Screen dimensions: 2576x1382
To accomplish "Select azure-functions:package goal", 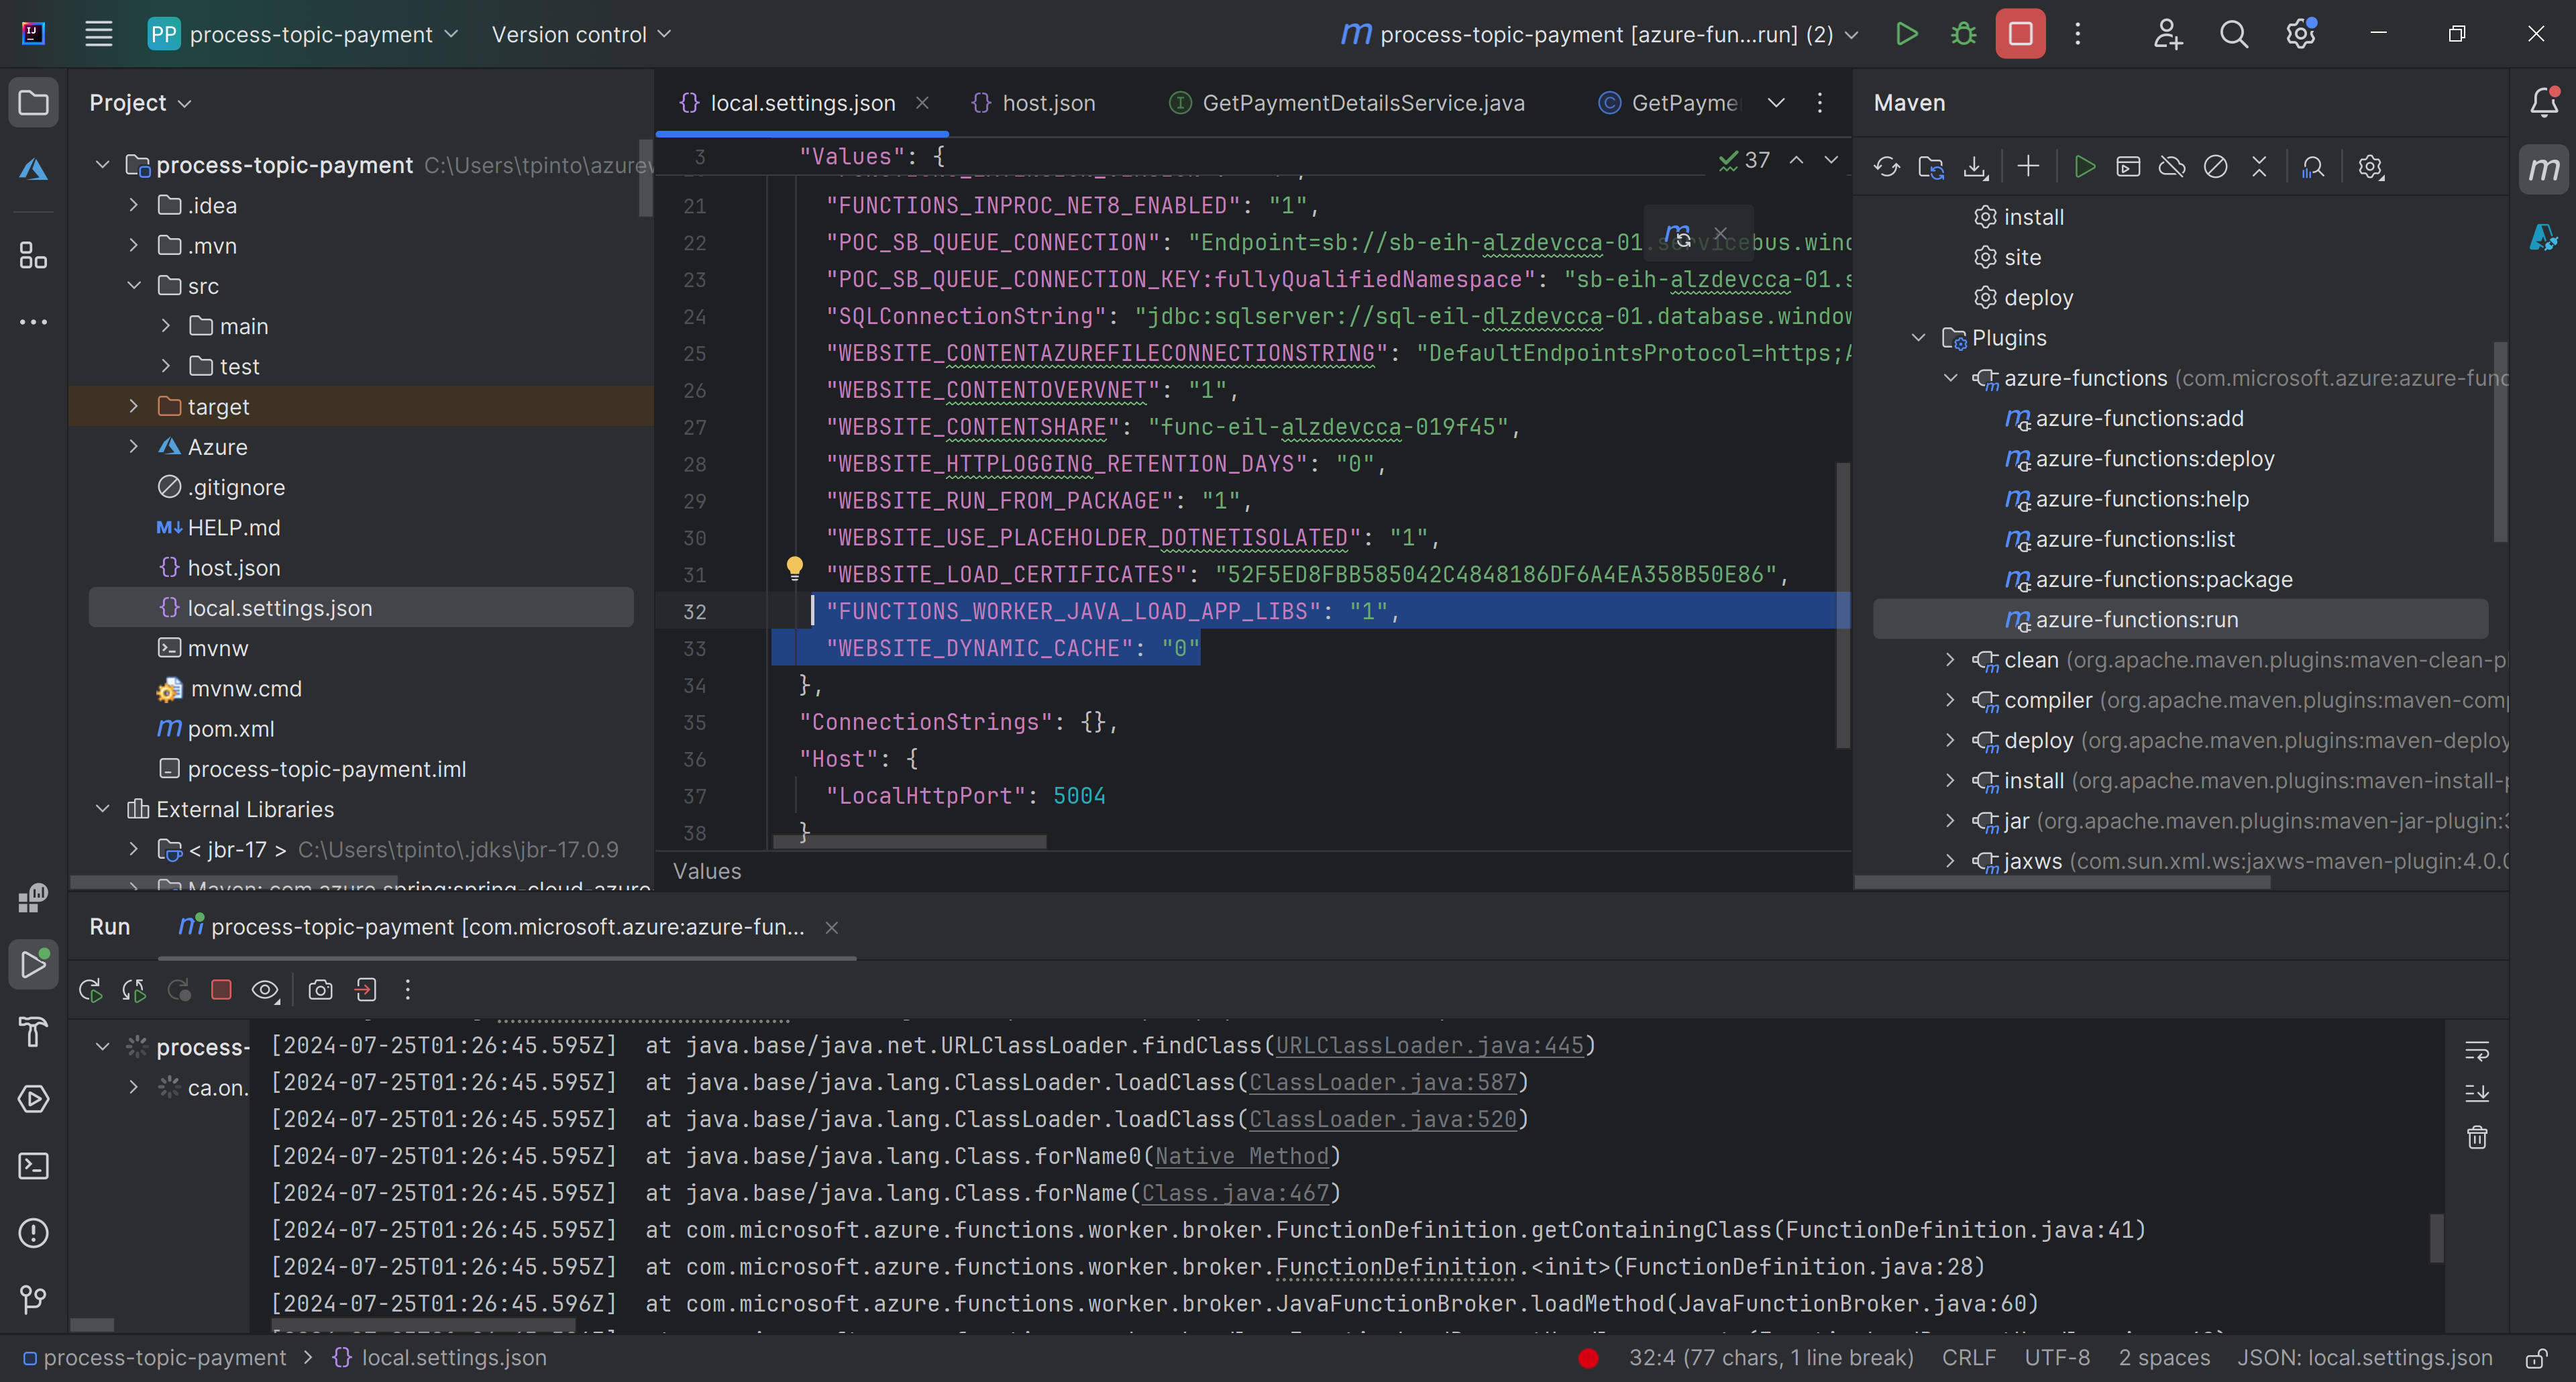I will pyautogui.click(x=2164, y=579).
